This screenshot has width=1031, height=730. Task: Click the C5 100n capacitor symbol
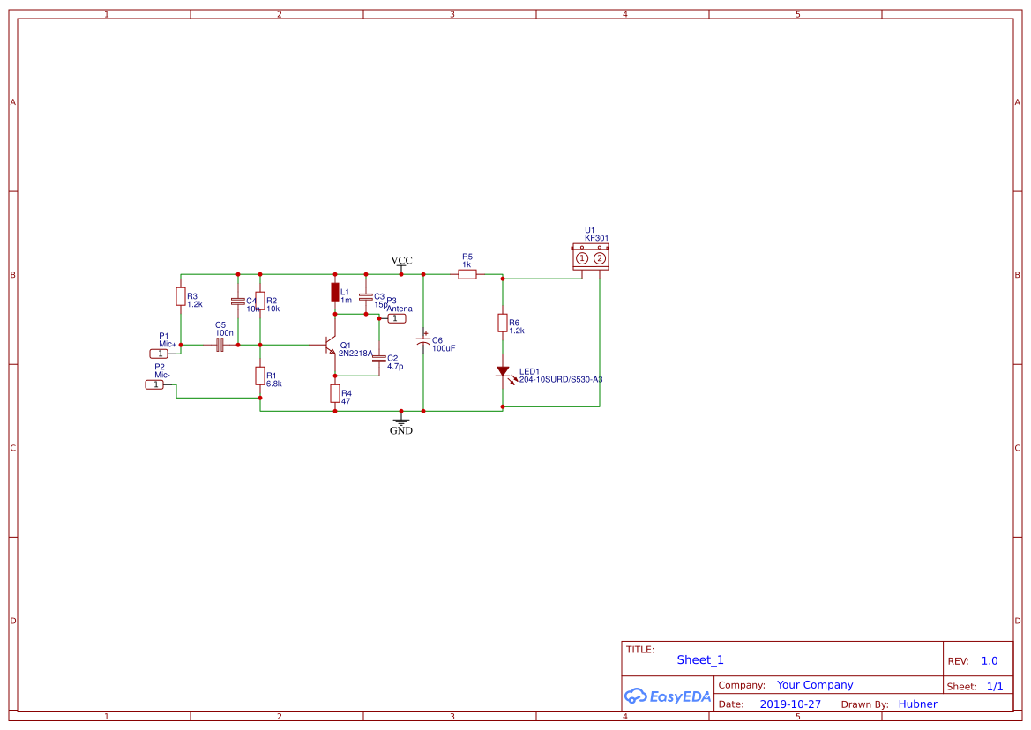(x=220, y=345)
